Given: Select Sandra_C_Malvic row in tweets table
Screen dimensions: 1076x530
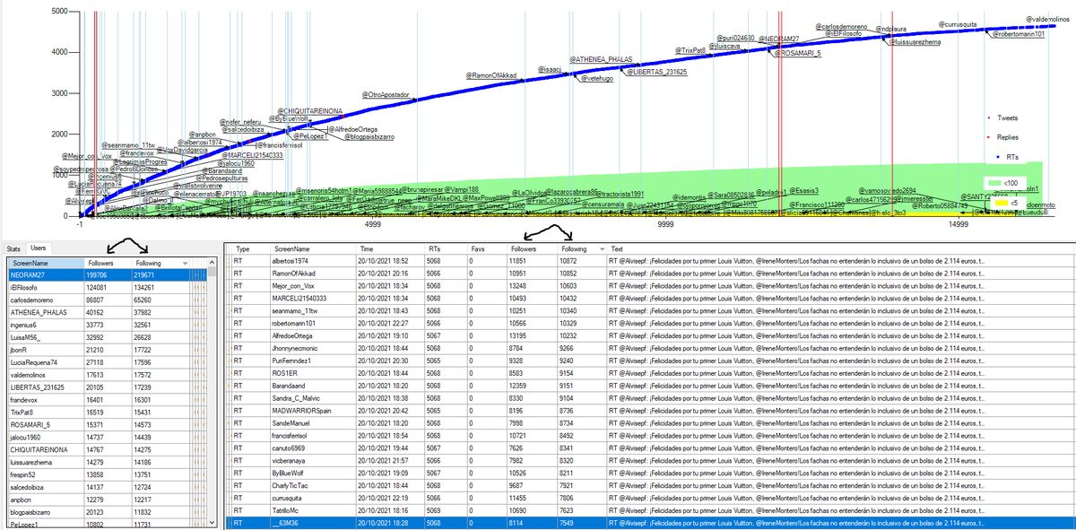Looking at the screenshot, I should [652, 397].
